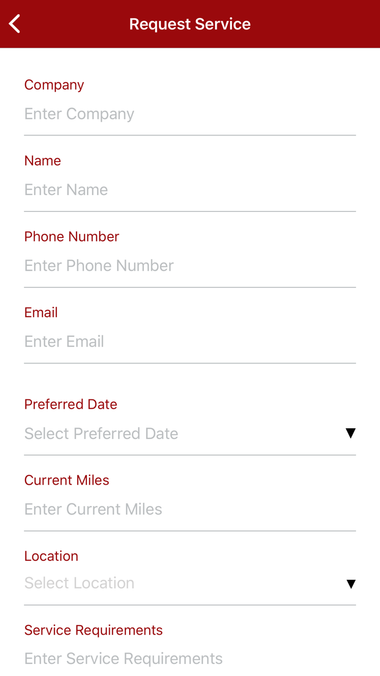Screen dimensions: 380x676
Task: Click the red Preferred Date label
Action: pos(71,404)
